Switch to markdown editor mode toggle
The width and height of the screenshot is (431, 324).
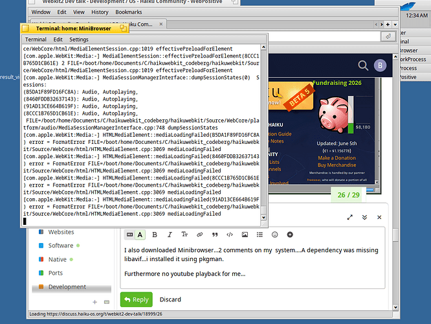click(x=129, y=235)
